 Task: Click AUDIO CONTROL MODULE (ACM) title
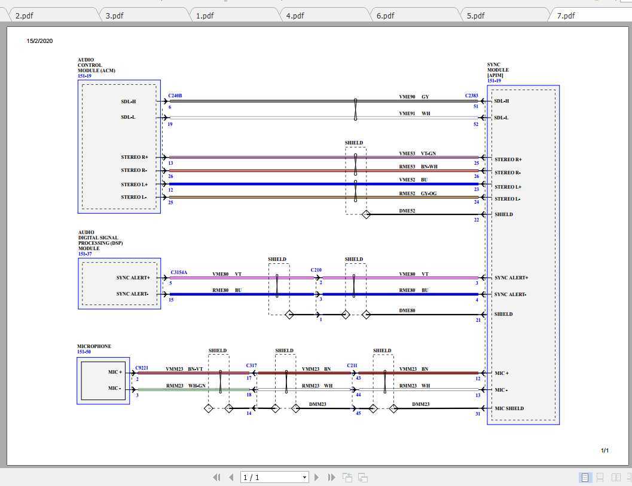[96, 65]
